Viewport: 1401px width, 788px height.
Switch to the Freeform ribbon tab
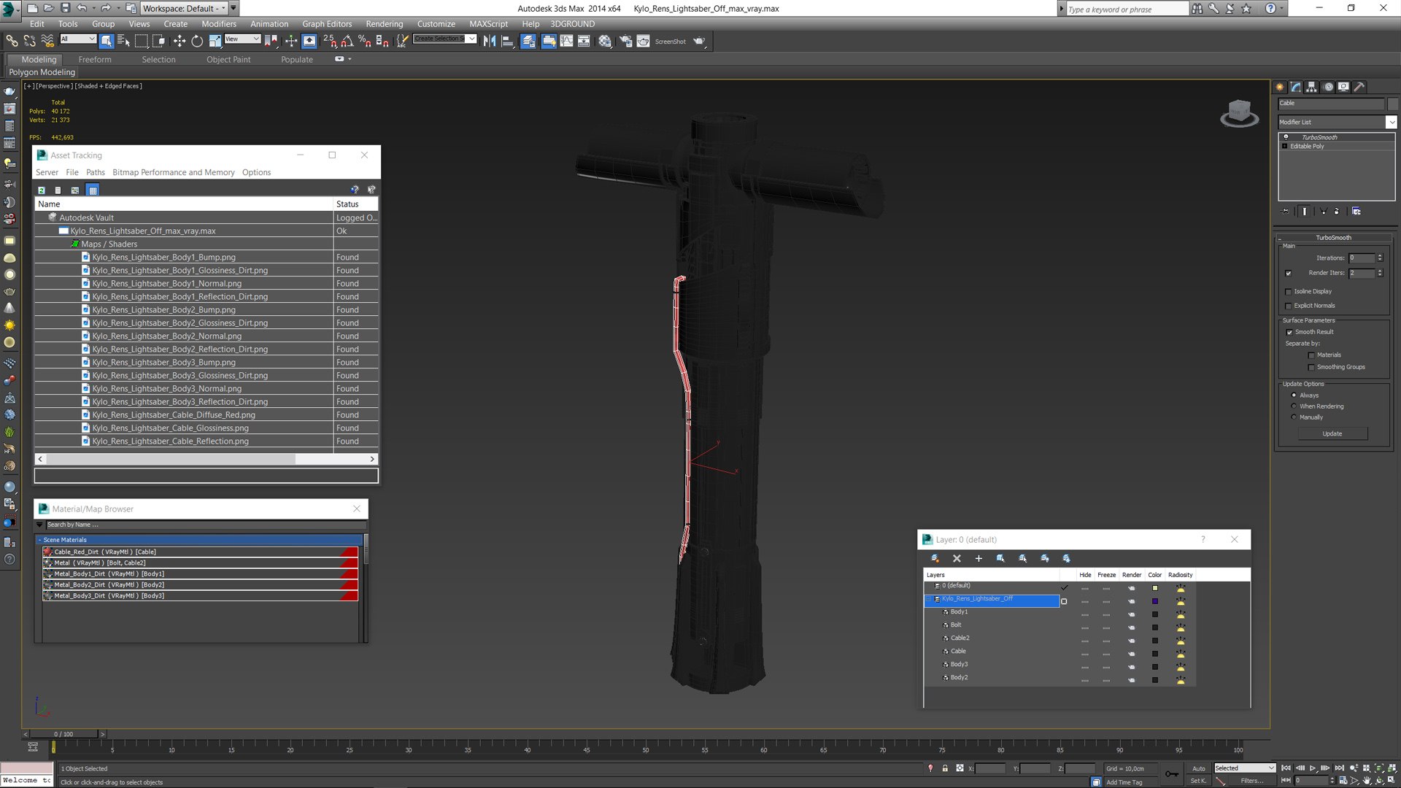coord(95,59)
